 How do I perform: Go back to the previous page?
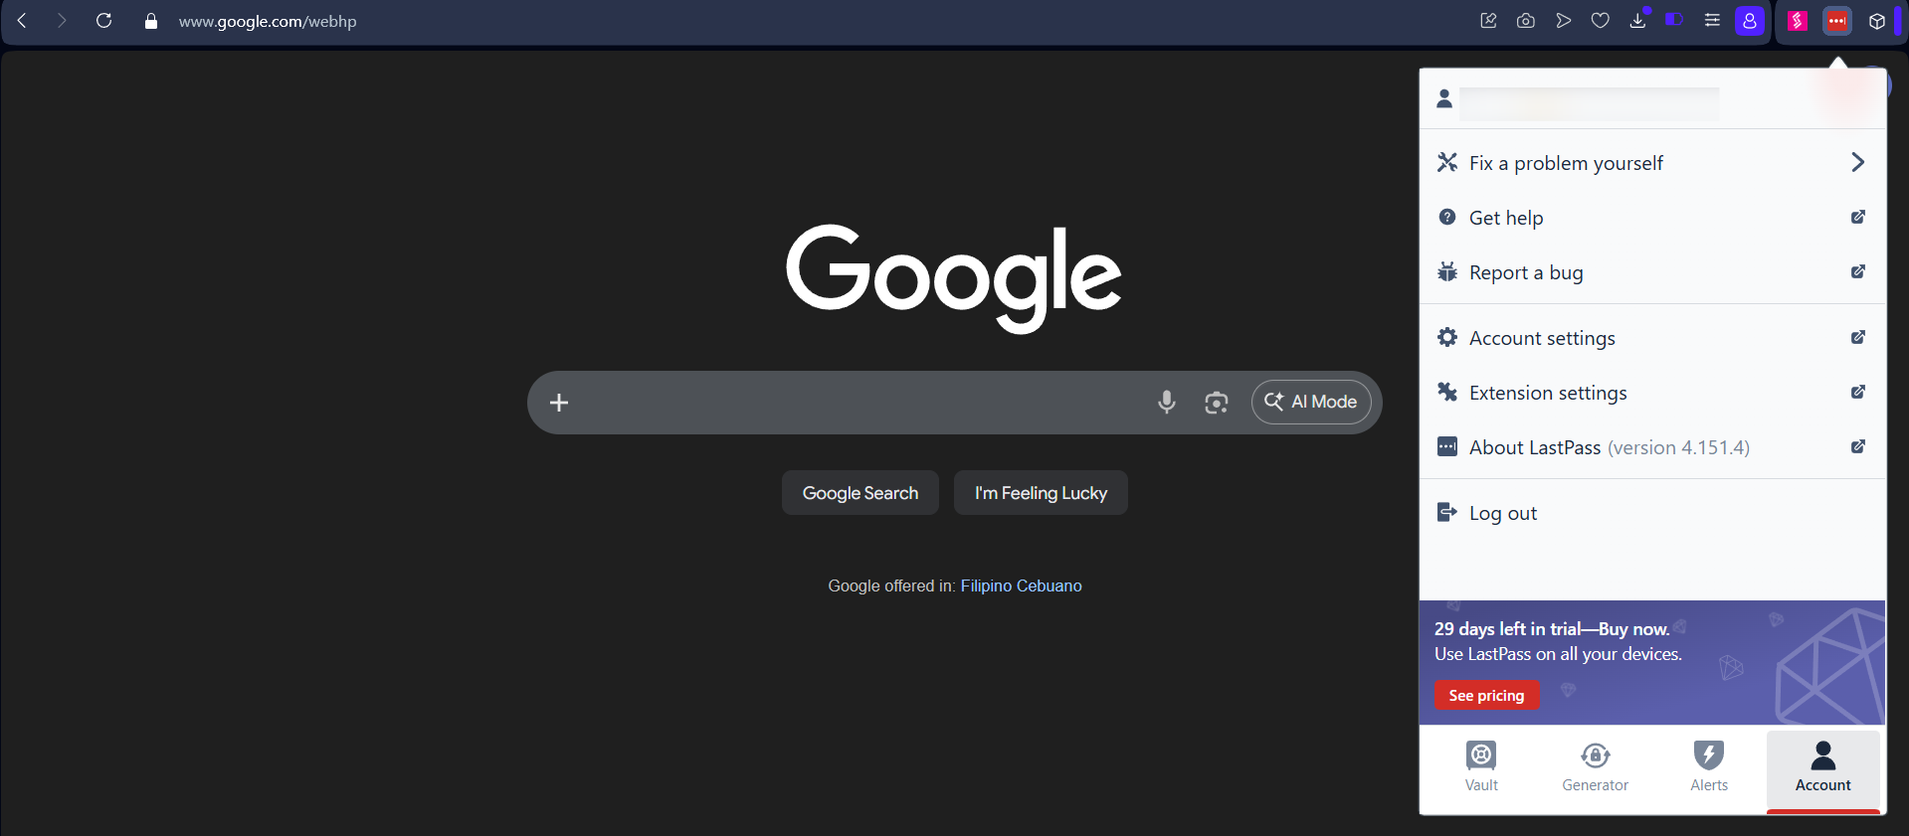(x=22, y=21)
